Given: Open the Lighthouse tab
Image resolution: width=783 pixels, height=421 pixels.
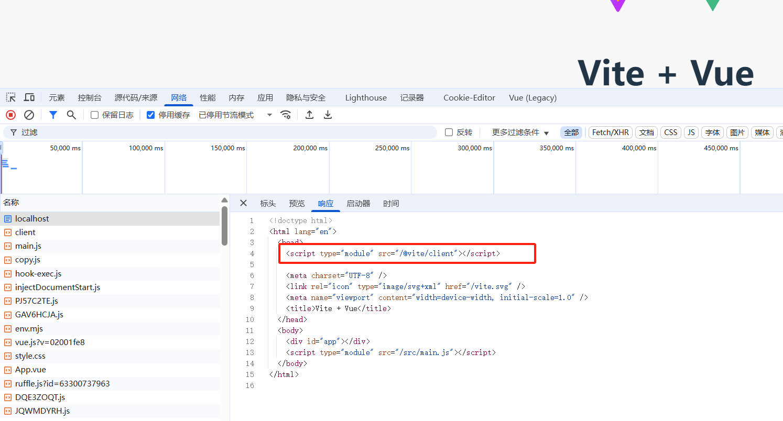Looking at the screenshot, I should coord(366,97).
